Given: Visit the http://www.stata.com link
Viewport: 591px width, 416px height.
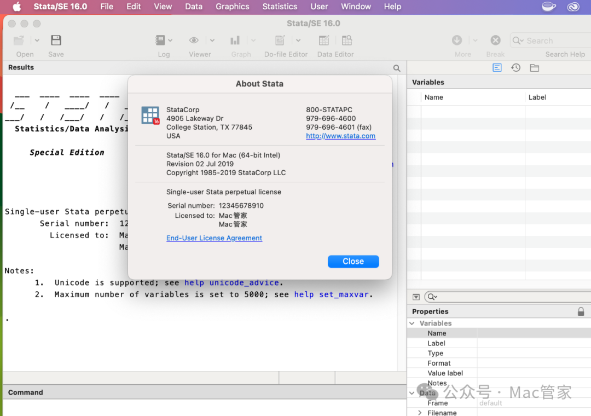Looking at the screenshot, I should (340, 136).
